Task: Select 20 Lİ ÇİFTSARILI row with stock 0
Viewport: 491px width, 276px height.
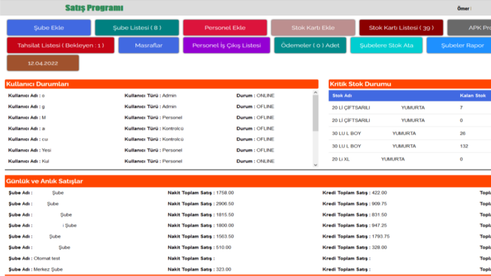Action: (410, 120)
